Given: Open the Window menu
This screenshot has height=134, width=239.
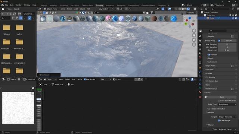Looking at the screenshot, I should point(27,5).
